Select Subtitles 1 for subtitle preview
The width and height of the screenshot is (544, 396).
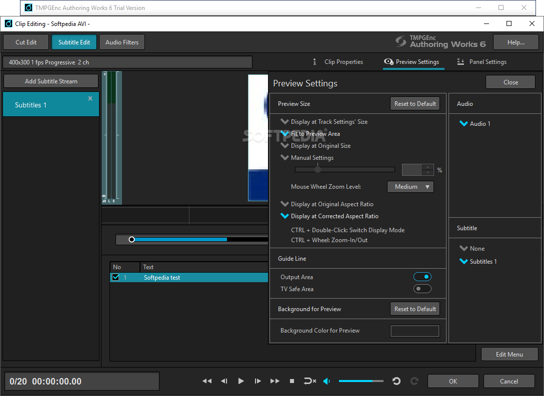coord(478,262)
